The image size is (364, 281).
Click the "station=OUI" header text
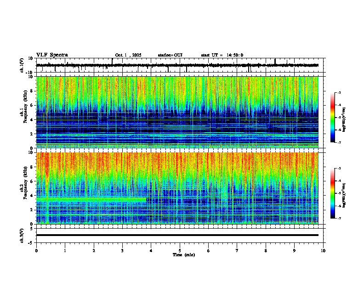(x=170, y=55)
